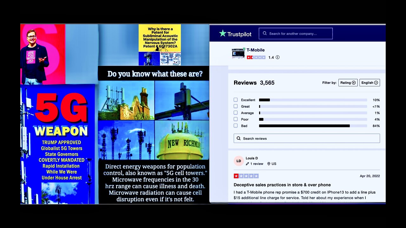Open reviewer Louis D's profile
The image size is (406, 228).
pos(252,158)
